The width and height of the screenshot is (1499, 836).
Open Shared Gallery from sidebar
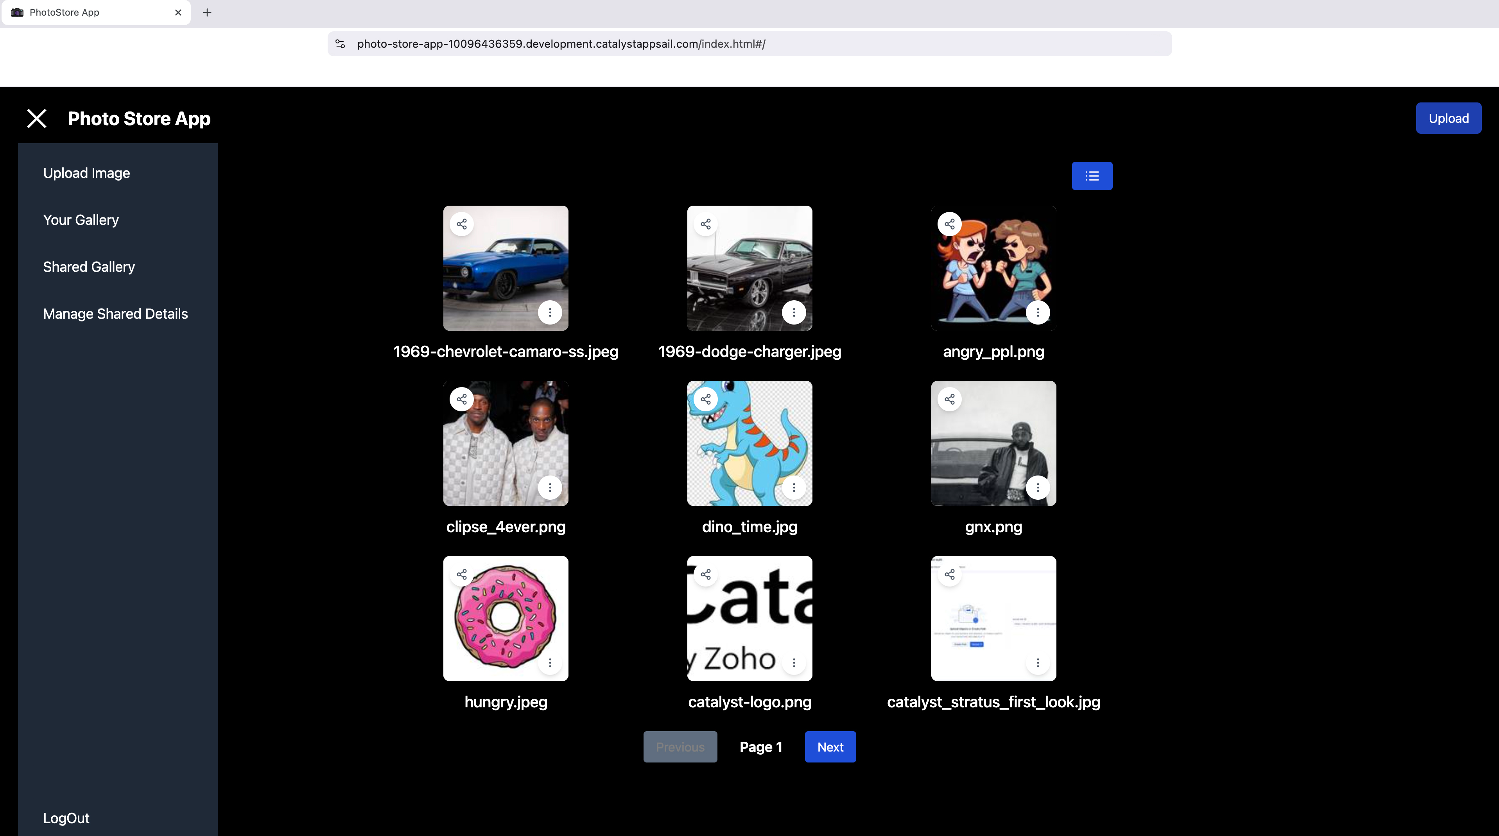click(89, 267)
